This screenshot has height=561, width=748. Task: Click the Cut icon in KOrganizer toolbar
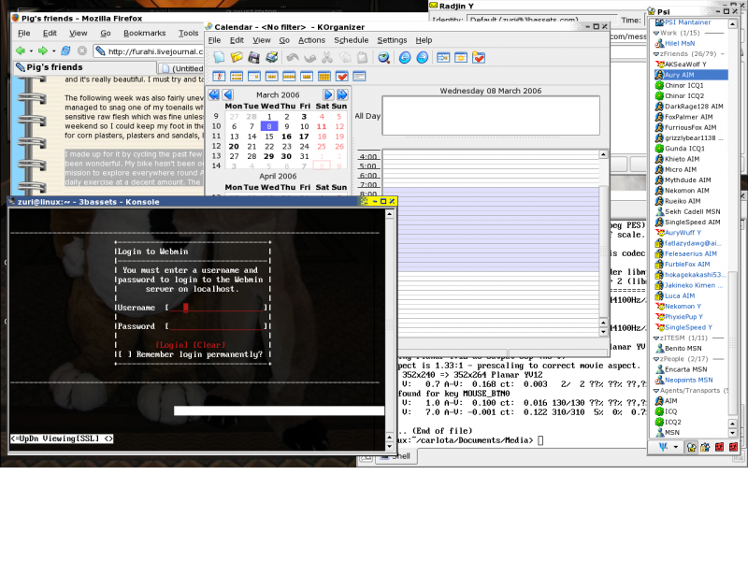pyautogui.click(x=325, y=58)
